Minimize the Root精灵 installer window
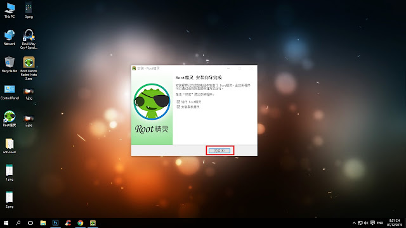Viewport: 406px width, 228px height. [x=228, y=68]
